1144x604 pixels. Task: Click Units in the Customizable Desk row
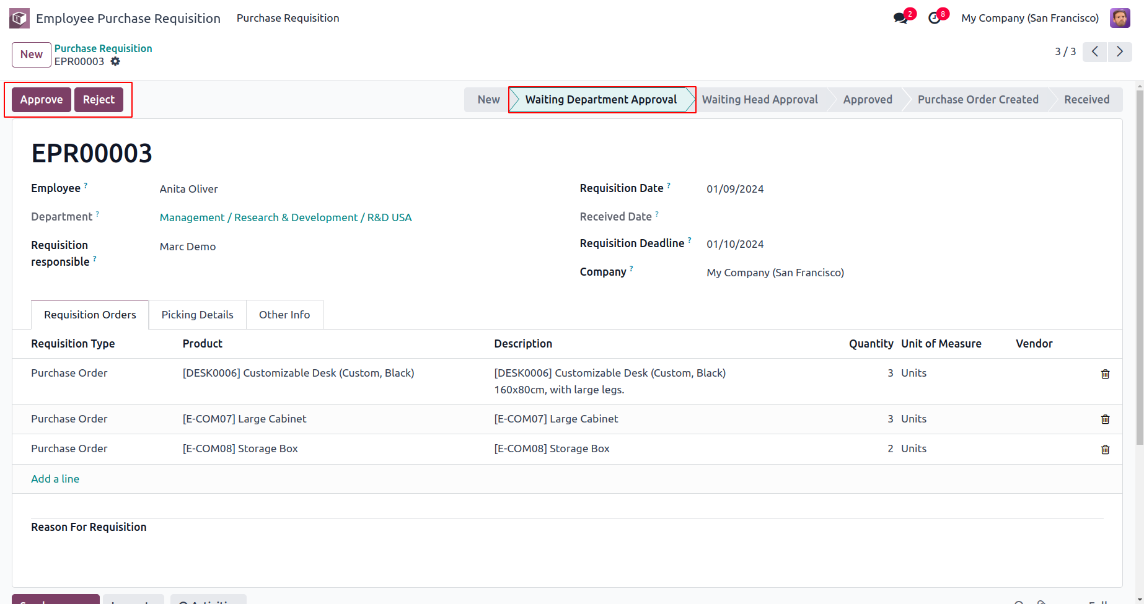913,373
